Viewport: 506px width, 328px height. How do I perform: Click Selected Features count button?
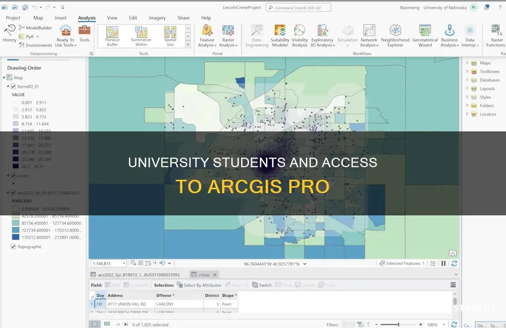402,263
